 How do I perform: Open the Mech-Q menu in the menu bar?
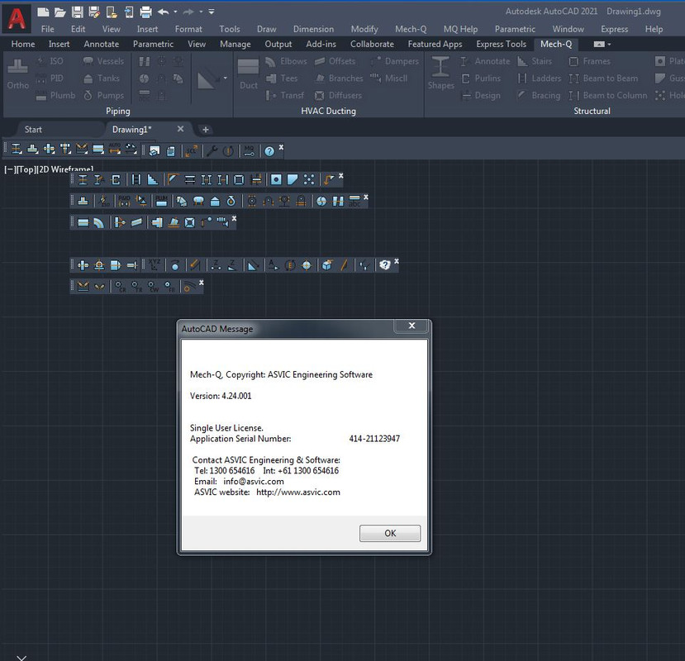(411, 29)
